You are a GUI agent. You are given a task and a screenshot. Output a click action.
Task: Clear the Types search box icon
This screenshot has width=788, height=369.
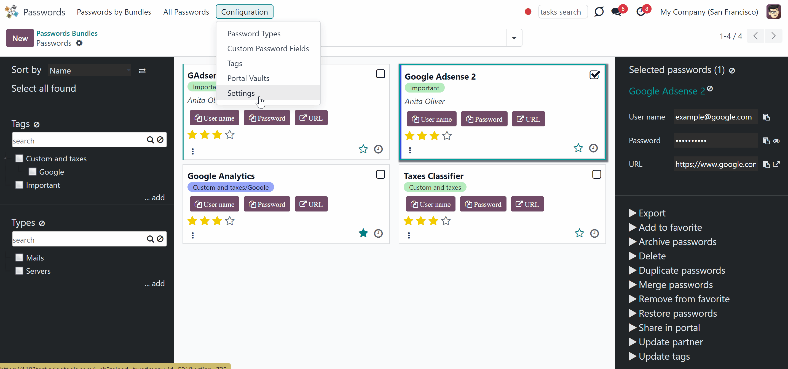point(160,239)
